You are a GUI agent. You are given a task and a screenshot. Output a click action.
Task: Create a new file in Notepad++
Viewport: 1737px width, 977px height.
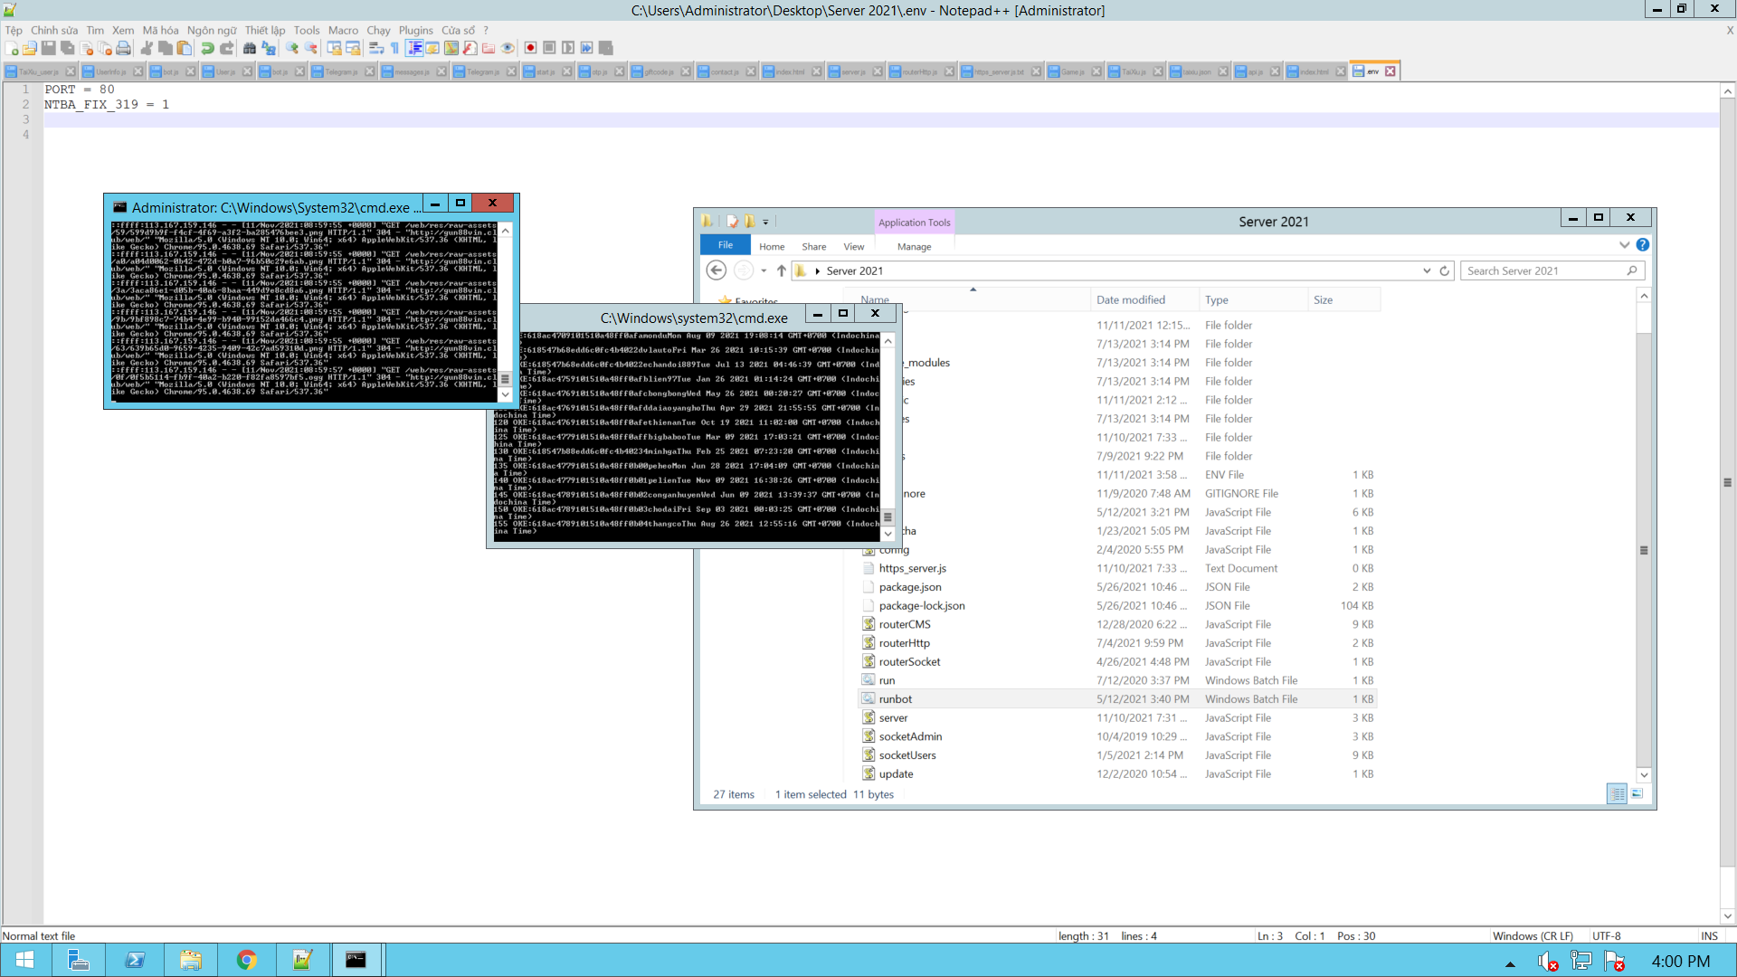pos(12,48)
